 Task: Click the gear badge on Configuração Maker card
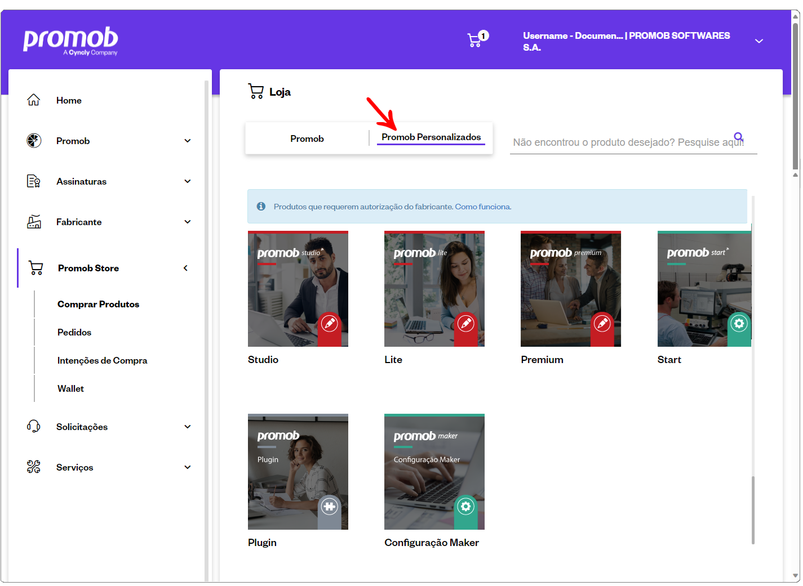coord(465,507)
